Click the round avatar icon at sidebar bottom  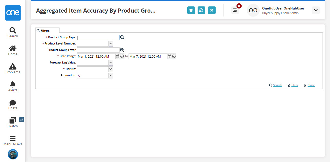click(13, 154)
